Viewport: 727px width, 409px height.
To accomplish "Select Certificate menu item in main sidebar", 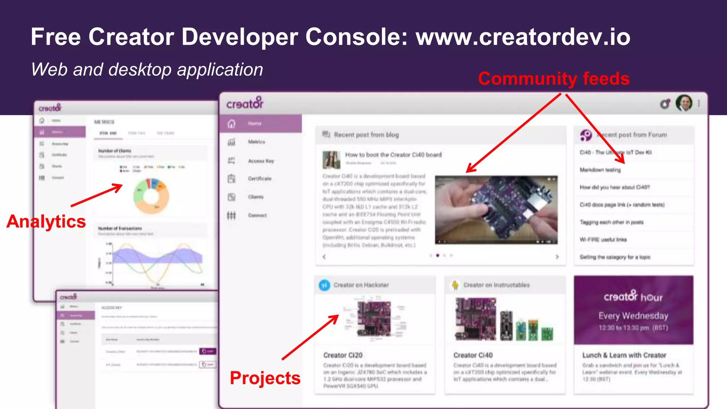I will 261,179.
